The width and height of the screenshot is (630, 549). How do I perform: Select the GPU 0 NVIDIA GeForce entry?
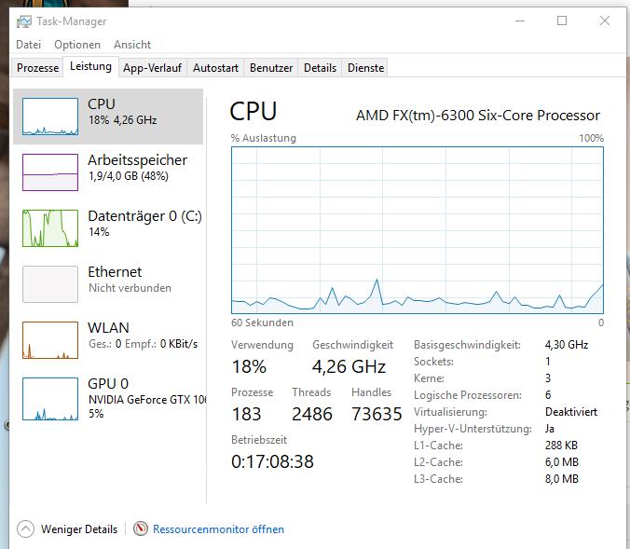(108, 399)
